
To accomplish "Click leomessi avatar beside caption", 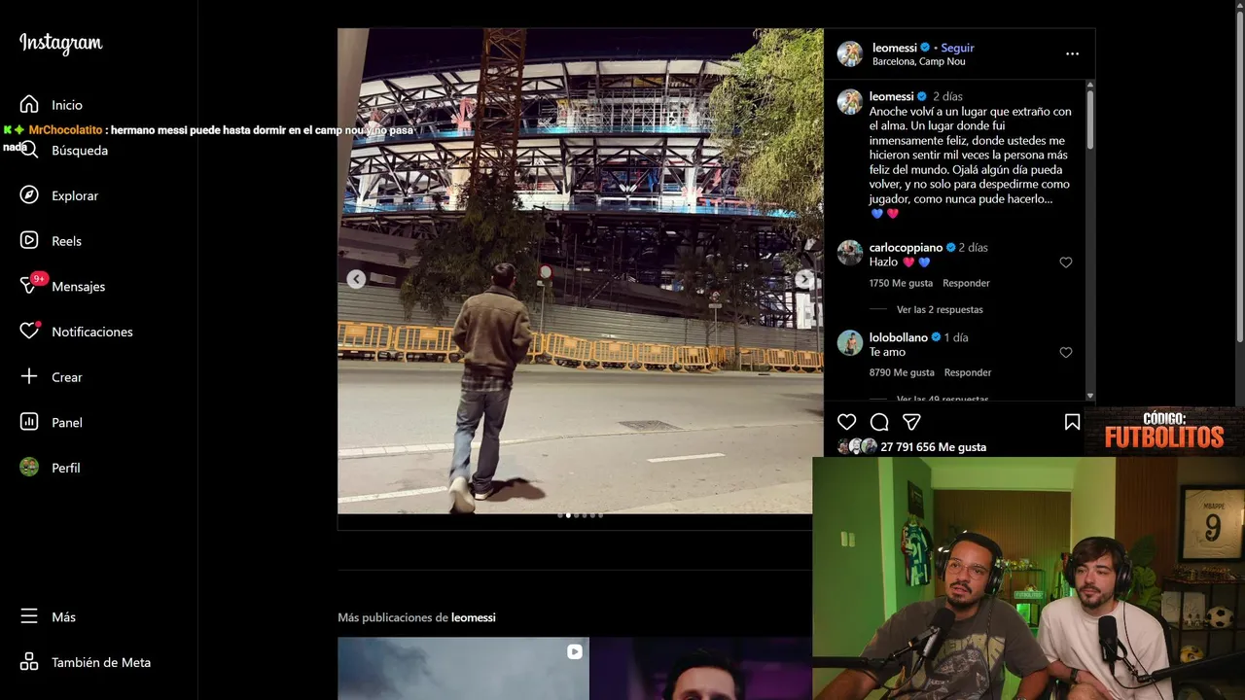I will (850, 102).
